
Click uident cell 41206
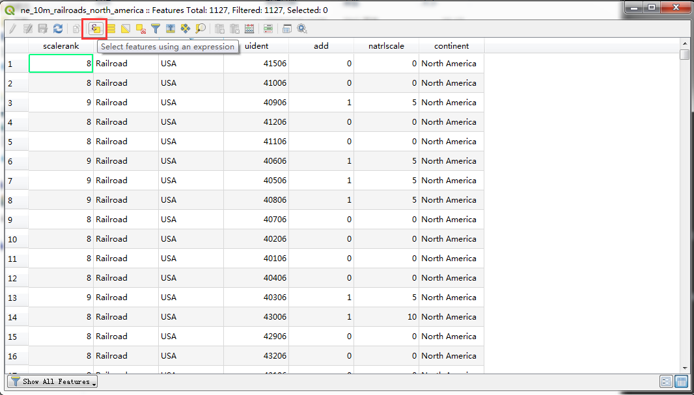click(257, 122)
